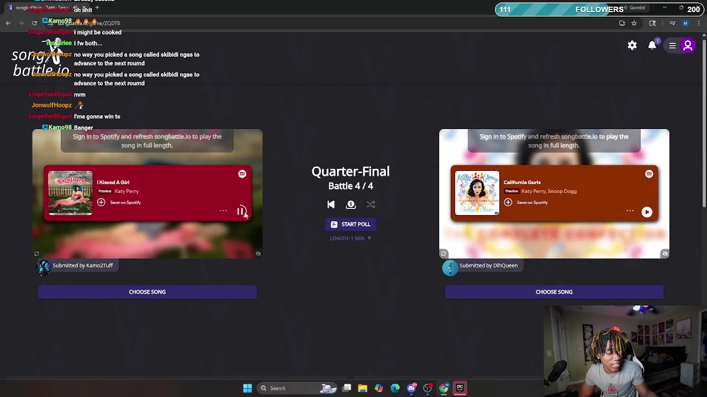Click the Katy Perry artist link

coord(126,191)
